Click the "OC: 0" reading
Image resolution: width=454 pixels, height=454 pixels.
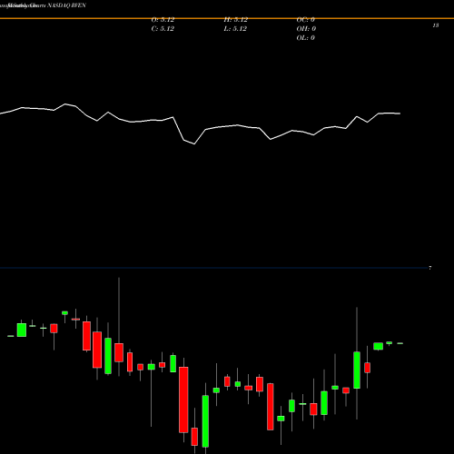[305, 20]
